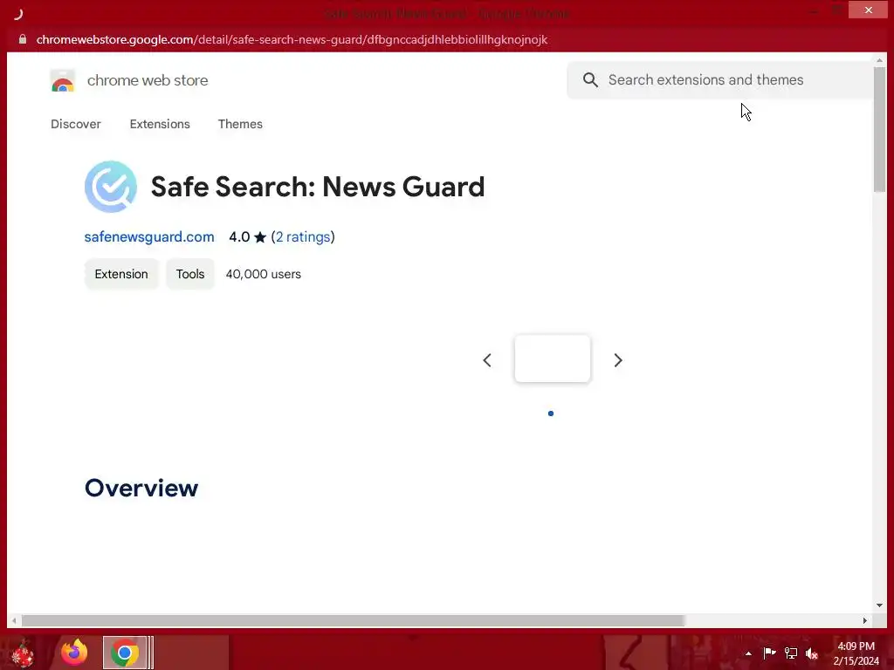Open the safenewsguard.com link
Screen dimensions: 894x670
click(x=149, y=237)
